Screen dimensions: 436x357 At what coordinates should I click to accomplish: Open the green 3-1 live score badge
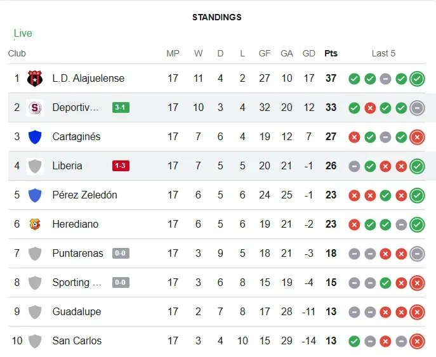point(121,108)
